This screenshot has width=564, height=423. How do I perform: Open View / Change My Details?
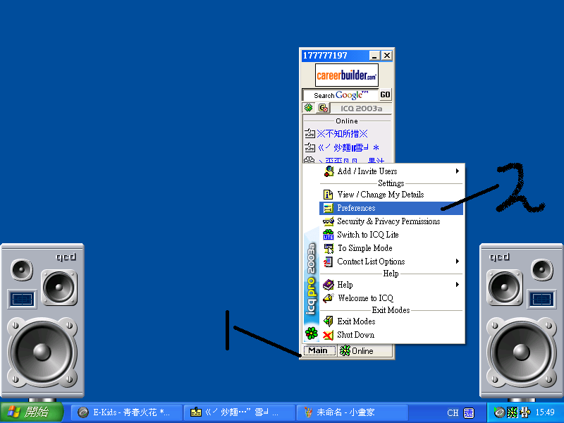[391, 195]
